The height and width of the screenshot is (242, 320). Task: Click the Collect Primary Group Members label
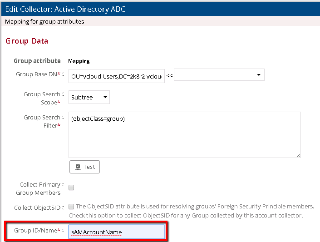pyautogui.click(x=40, y=188)
